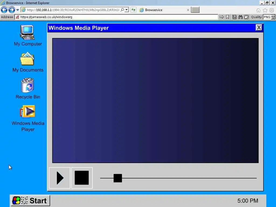This screenshot has width=276, height=207.
Task: Open the Start menu
Action: (x=30, y=201)
